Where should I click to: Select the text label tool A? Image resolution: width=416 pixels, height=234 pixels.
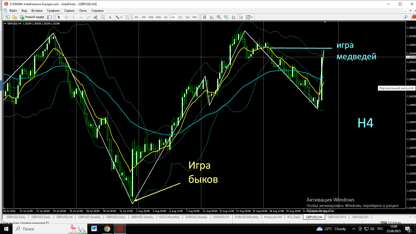[110, 17]
